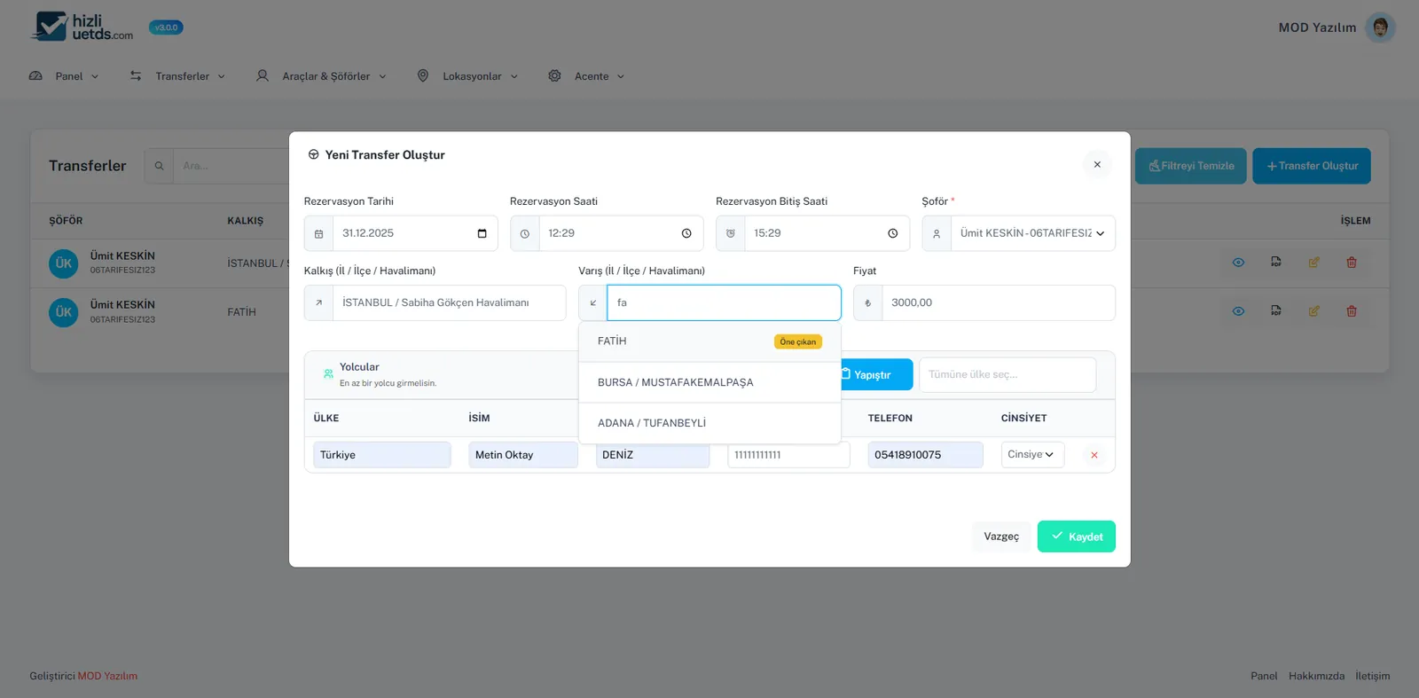Click the clock icon in the Rezervasyon Saati field
Viewport: 1419px width, 698px height.
point(686,233)
